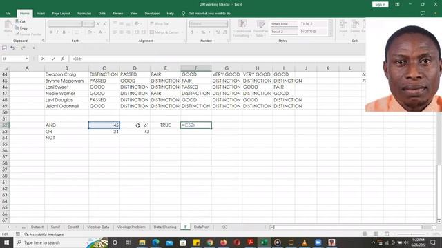The image size is (442, 248).
Task: Open the Insert Function fx dialog
Action: [63, 59]
